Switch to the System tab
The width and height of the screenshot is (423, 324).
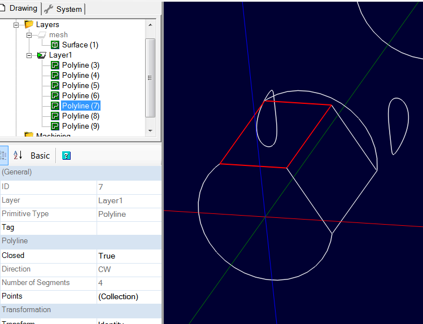[63, 9]
